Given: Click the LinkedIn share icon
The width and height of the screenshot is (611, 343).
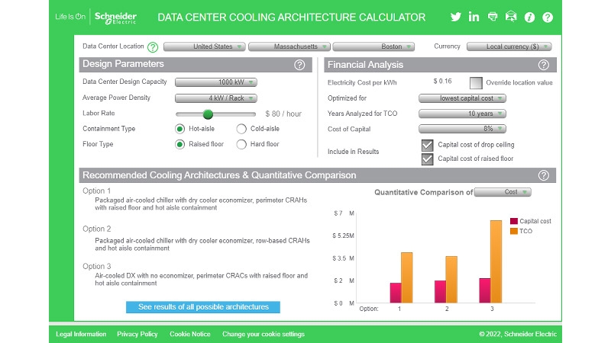Looking at the screenshot, I should pyautogui.click(x=474, y=17).
